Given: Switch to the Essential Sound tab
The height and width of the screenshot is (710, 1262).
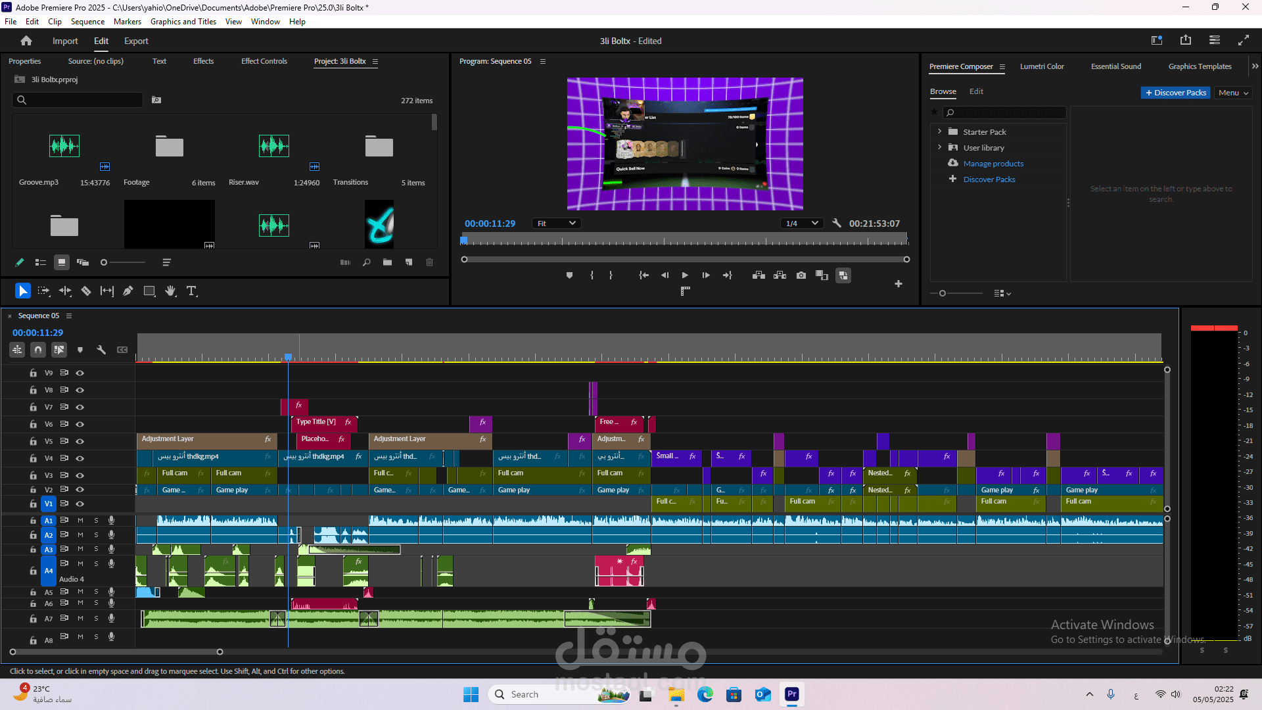Looking at the screenshot, I should 1116,66.
